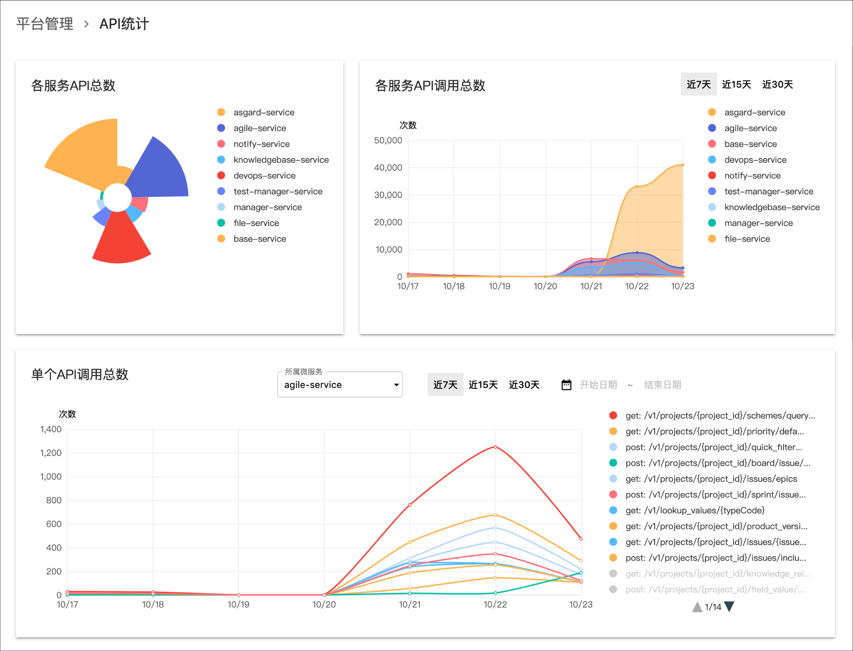Viewport: 853px width, 651px height.
Task: Focus the 开始日期 date input
Action: 598,385
